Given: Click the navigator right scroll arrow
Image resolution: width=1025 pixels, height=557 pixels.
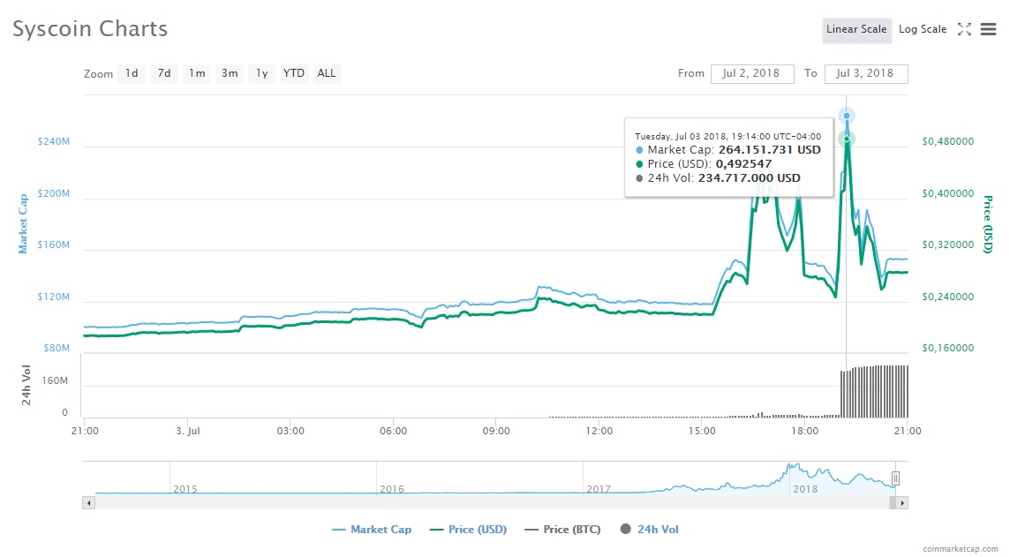Looking at the screenshot, I should [x=902, y=503].
